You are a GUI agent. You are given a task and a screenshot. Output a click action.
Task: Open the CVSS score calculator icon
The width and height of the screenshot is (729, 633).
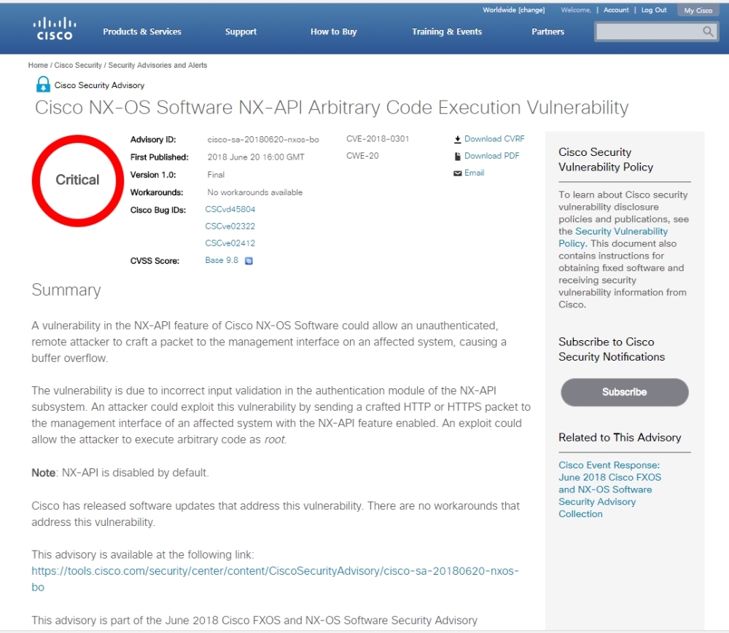249,261
